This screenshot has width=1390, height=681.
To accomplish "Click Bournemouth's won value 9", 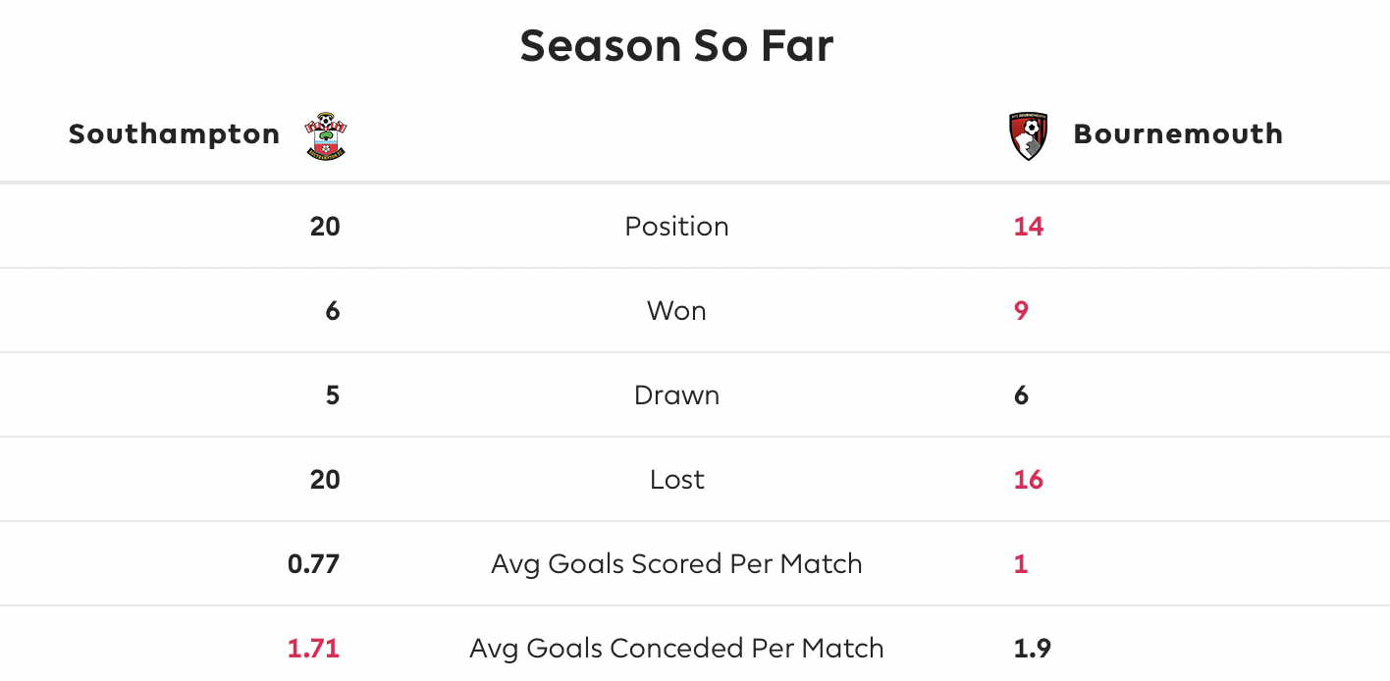I will (x=1022, y=311).
